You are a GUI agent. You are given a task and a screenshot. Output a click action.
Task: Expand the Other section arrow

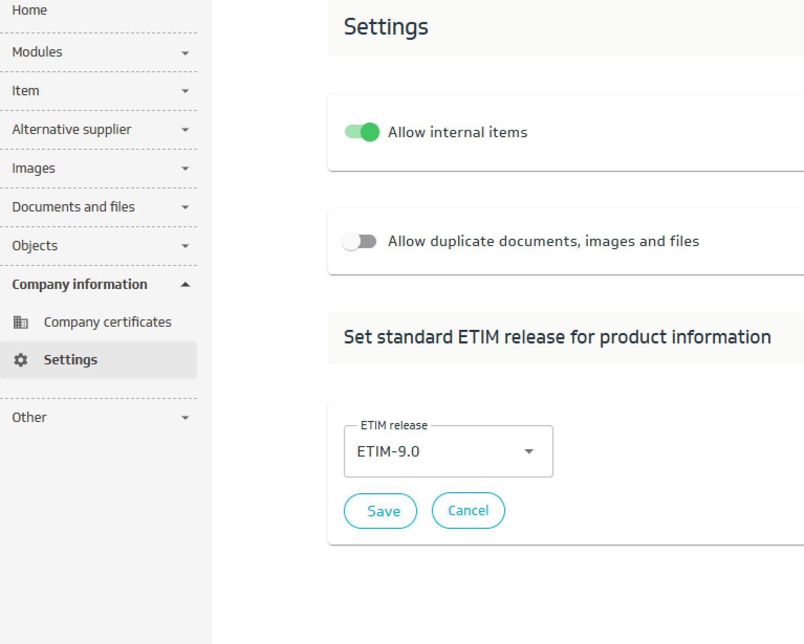(x=185, y=418)
